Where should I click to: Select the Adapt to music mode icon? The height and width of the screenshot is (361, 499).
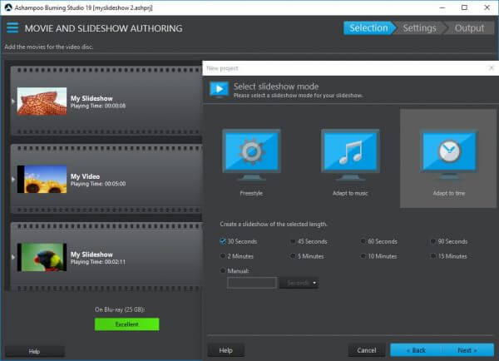pos(350,155)
